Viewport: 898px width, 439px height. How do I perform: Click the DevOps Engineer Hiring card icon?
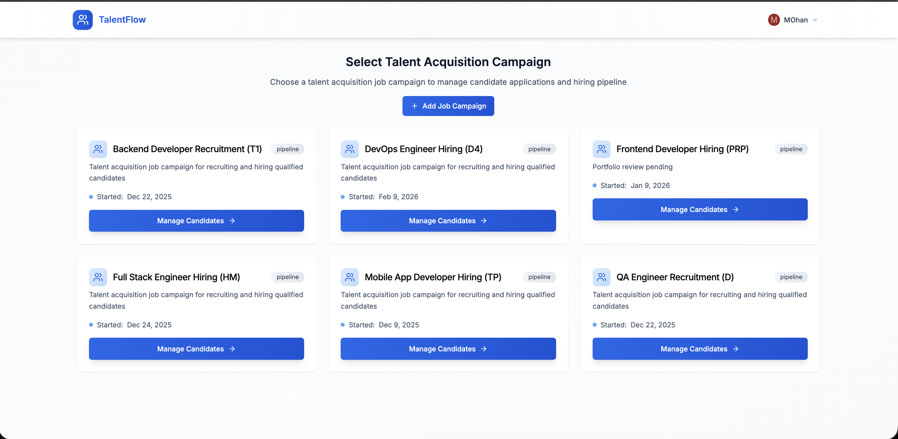click(350, 149)
